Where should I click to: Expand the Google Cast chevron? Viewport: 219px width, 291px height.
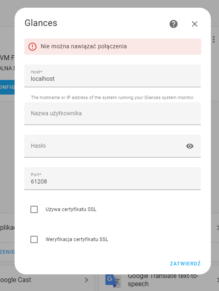click(86, 280)
